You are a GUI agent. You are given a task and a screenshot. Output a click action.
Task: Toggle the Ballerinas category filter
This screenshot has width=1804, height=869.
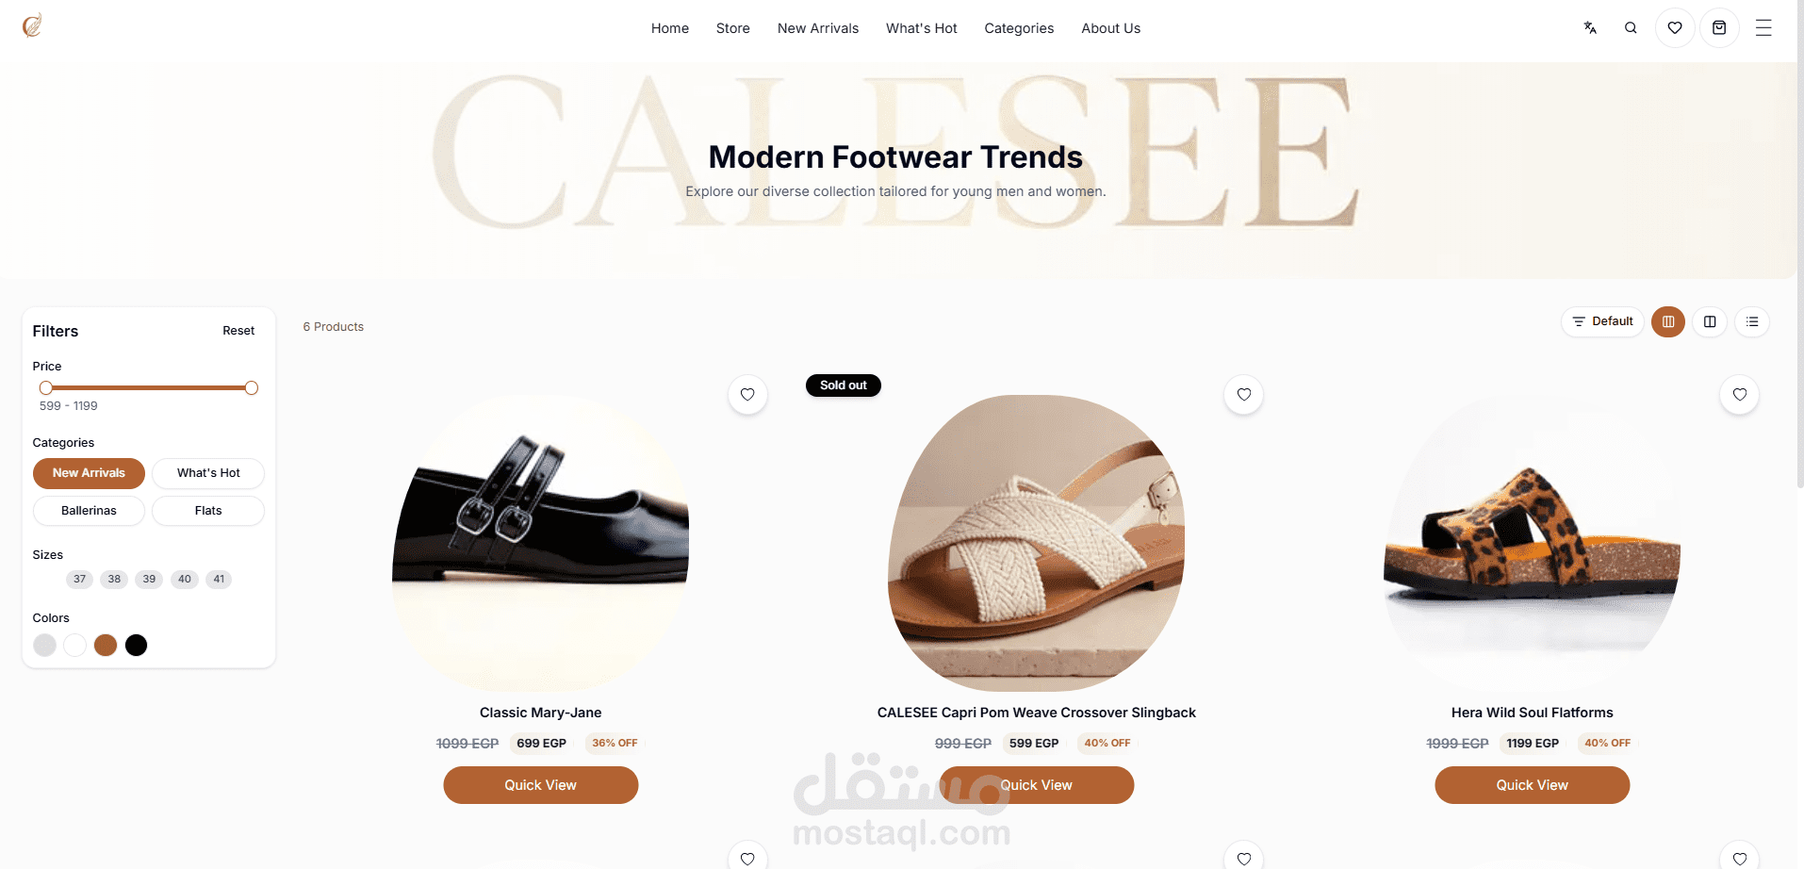pos(89,511)
